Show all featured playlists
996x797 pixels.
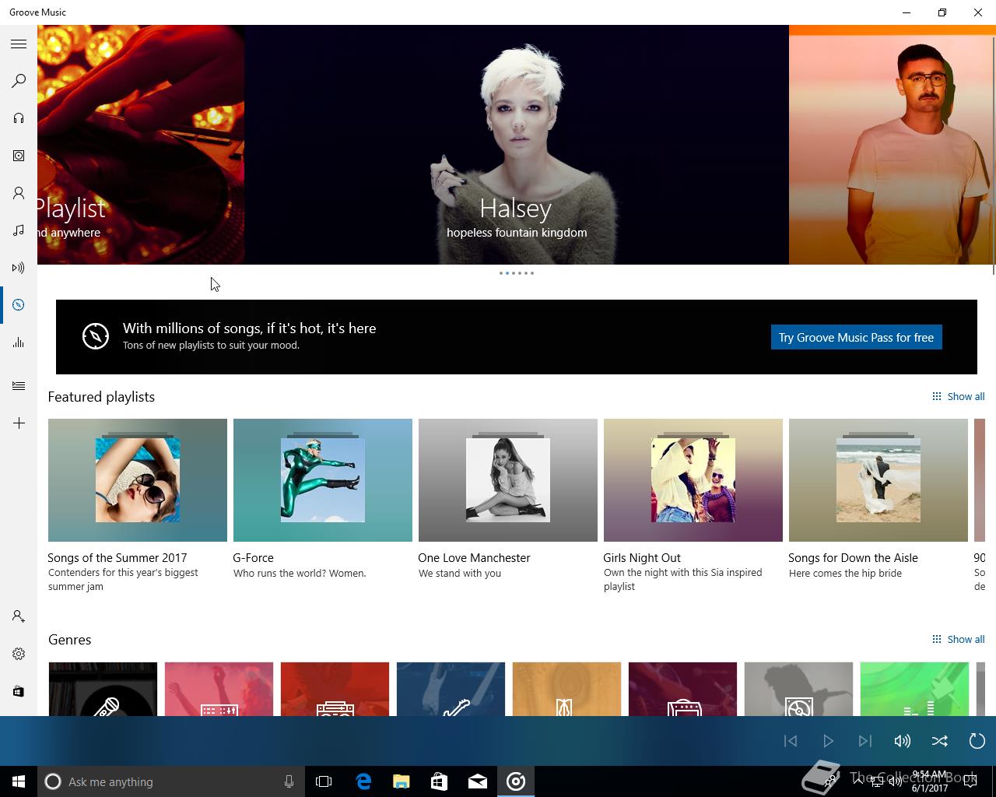(958, 396)
